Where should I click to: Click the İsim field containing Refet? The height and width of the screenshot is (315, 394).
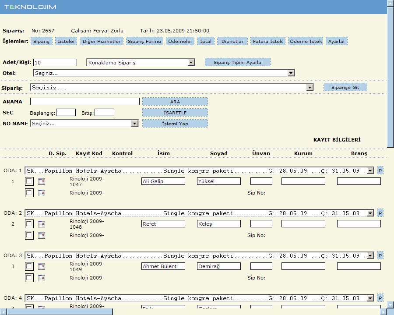(163, 224)
